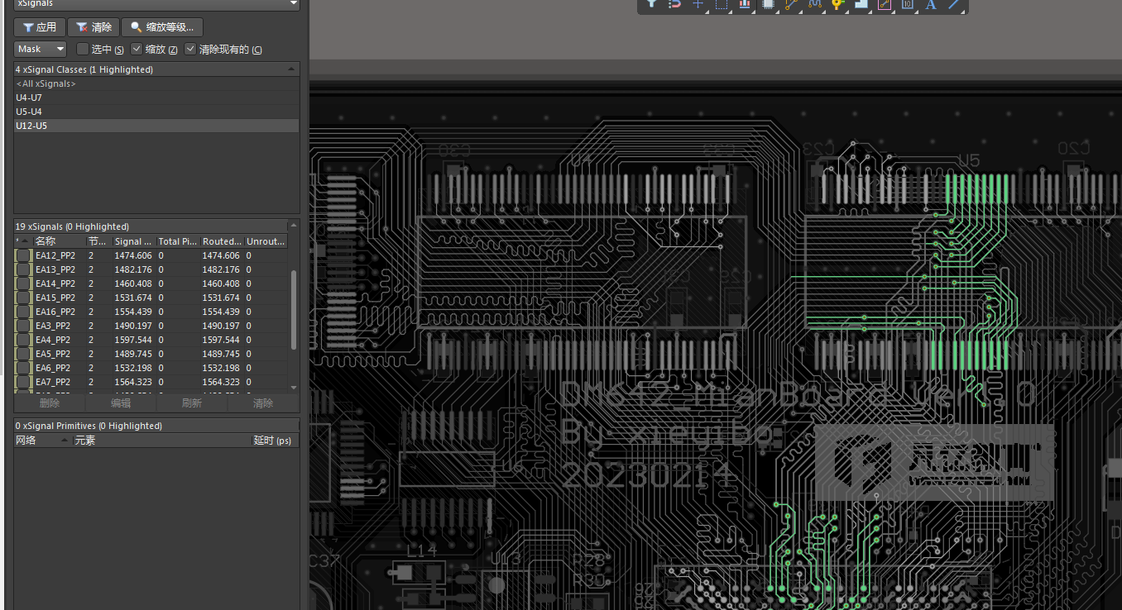Uncheck the 缩放 (Z) checkbox
The image size is (1122, 610).
tap(137, 49)
